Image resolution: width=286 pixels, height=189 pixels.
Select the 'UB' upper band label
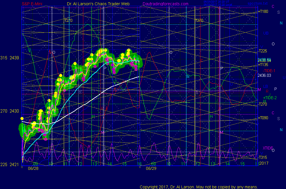(x=266, y=33)
